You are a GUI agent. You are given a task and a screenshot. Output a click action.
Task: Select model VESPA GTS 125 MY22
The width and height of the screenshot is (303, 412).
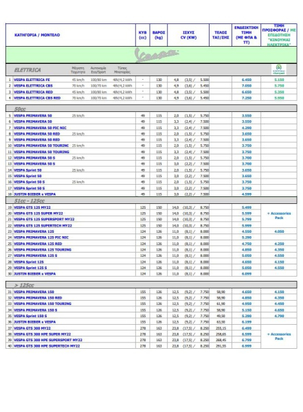[x=32, y=207]
